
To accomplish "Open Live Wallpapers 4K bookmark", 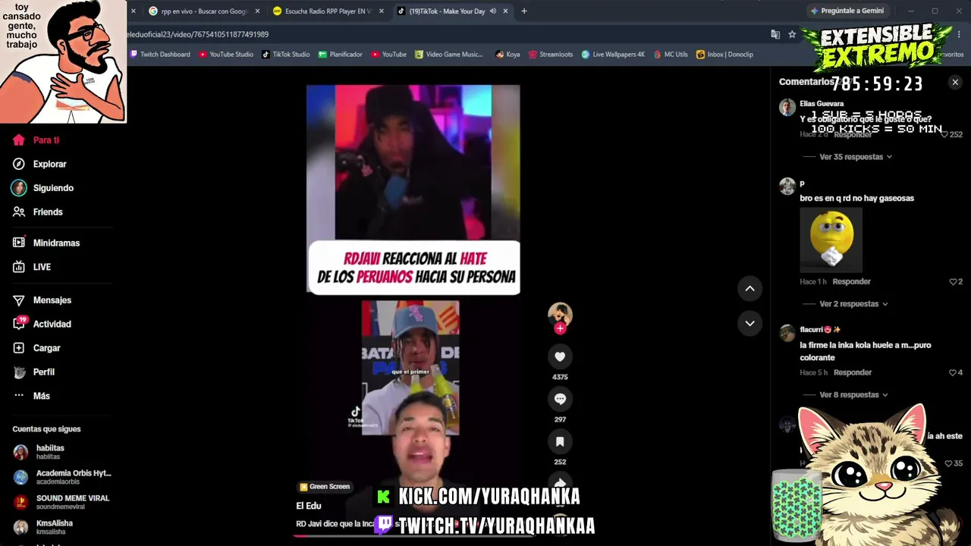I will [x=613, y=55].
